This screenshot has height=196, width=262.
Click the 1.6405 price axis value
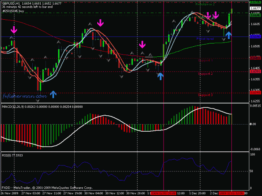coord(255,68)
